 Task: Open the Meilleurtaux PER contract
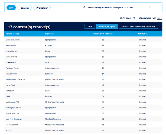coord(12,102)
